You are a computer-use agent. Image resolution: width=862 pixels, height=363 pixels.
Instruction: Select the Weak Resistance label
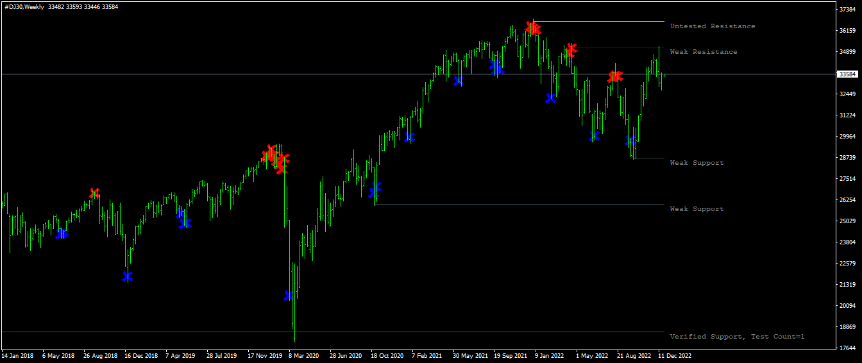[703, 52]
